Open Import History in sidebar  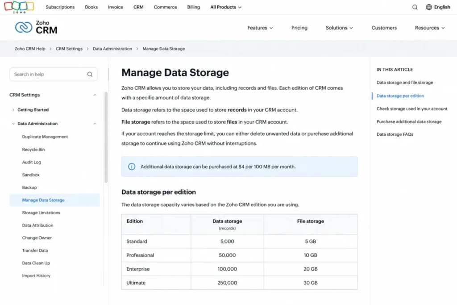36,276
